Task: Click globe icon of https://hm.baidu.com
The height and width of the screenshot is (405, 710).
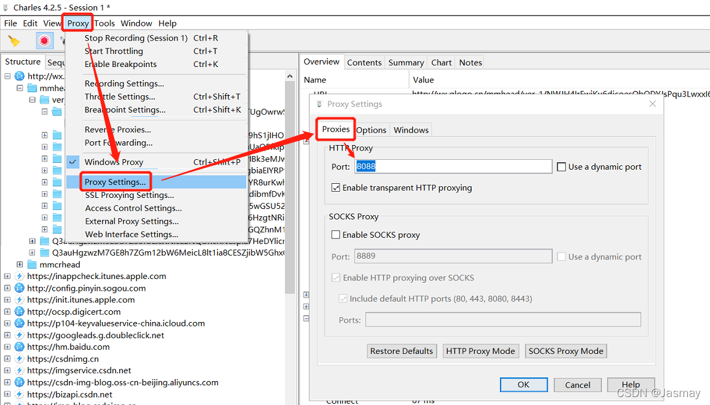Action: coord(20,347)
